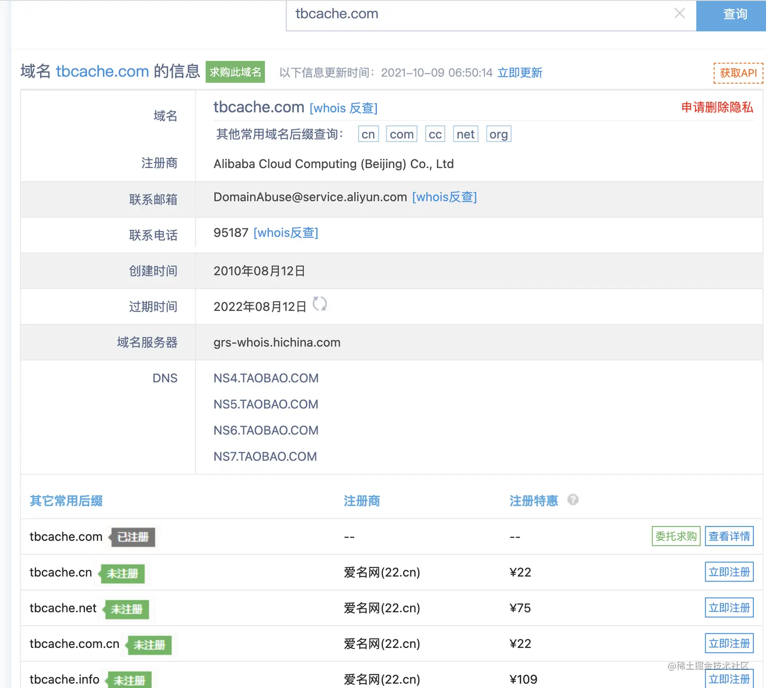Select the tbcache.com.cn row domain name
Viewport: 766px width, 688px height.
pos(74,643)
